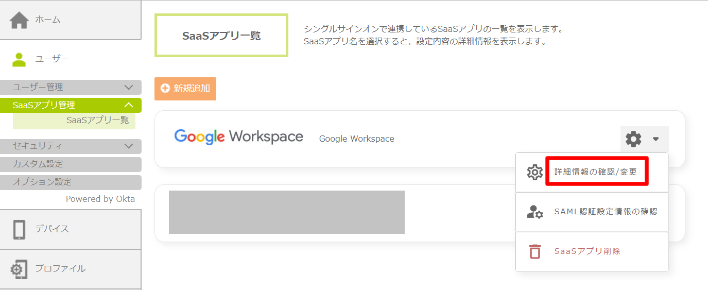Screen dimensions: 708x290
Task: Open カスタム設定 in the sidebar
Action: [x=38, y=164]
